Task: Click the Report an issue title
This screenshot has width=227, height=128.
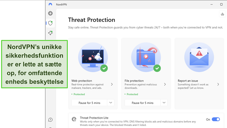Action: [188, 81]
